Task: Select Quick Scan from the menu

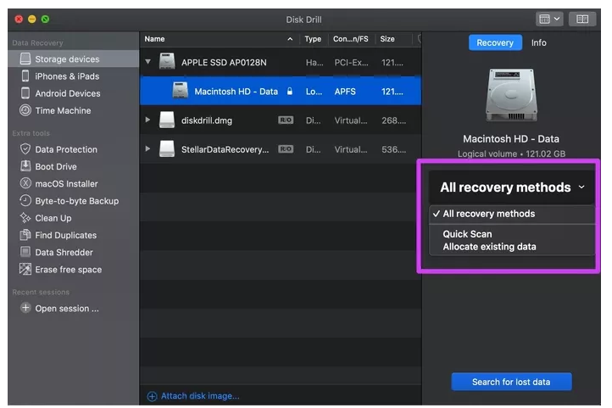Action: tap(467, 234)
